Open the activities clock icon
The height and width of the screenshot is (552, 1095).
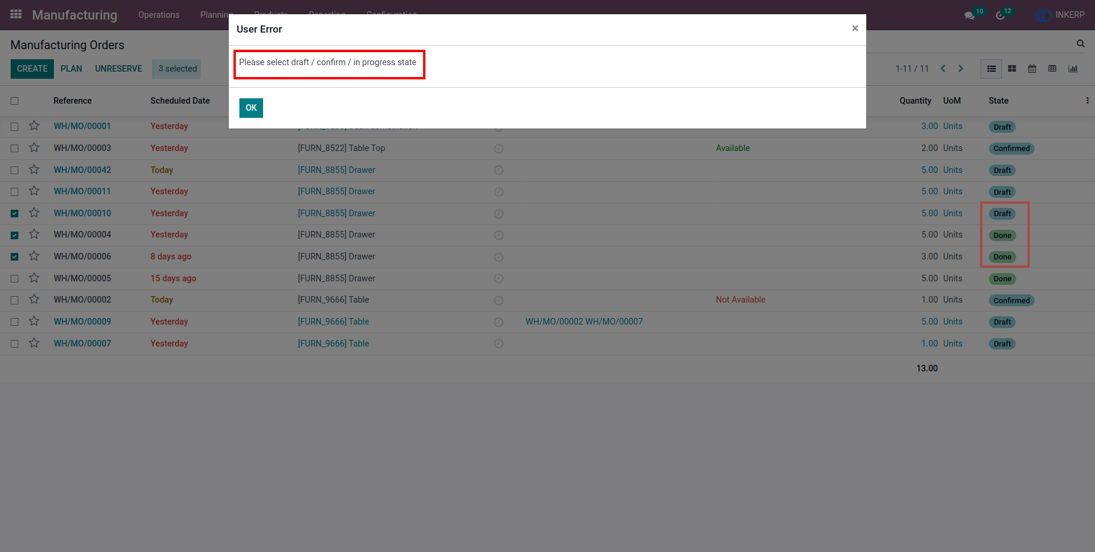(1001, 15)
